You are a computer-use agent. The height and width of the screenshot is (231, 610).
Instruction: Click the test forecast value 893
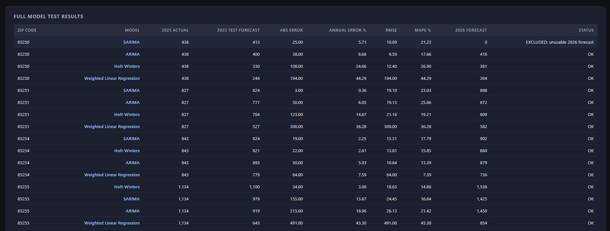tap(256, 163)
